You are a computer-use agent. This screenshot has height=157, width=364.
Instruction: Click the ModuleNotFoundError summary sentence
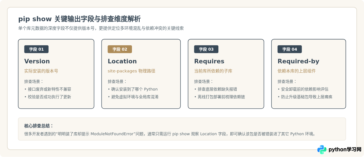(x=170, y=134)
